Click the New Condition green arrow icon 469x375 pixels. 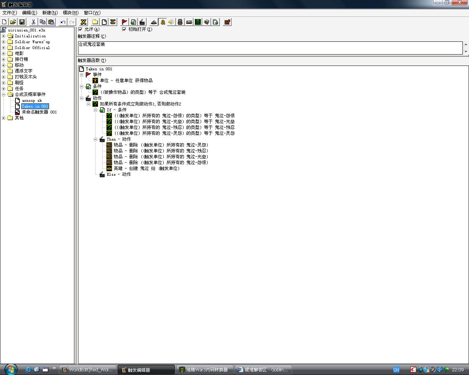click(x=133, y=22)
